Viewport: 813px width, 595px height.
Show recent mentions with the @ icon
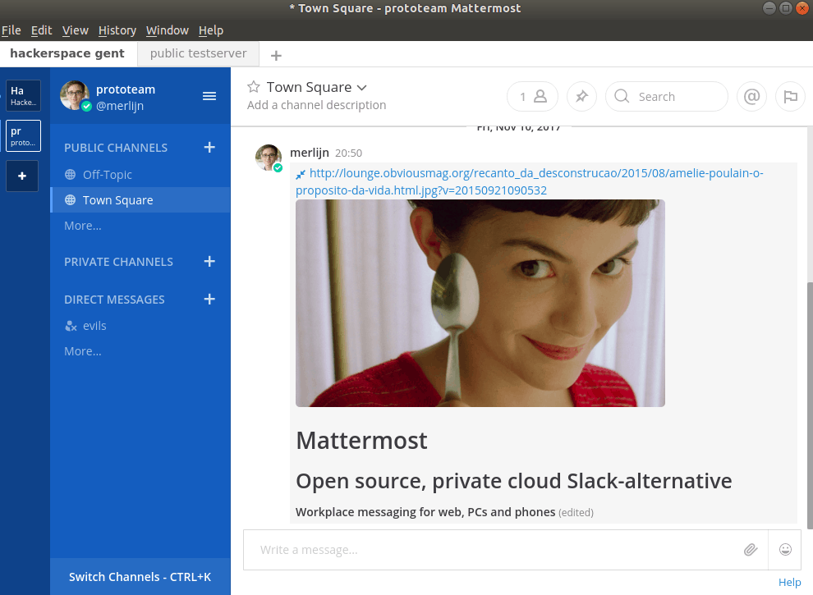[751, 96]
